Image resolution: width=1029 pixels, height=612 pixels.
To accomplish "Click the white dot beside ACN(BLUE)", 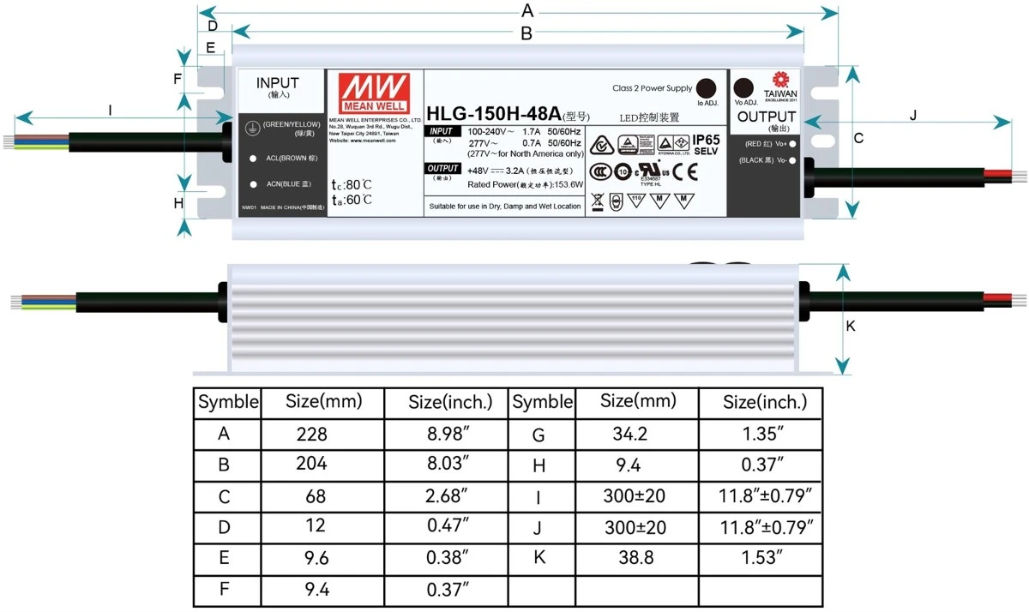I will tap(253, 184).
